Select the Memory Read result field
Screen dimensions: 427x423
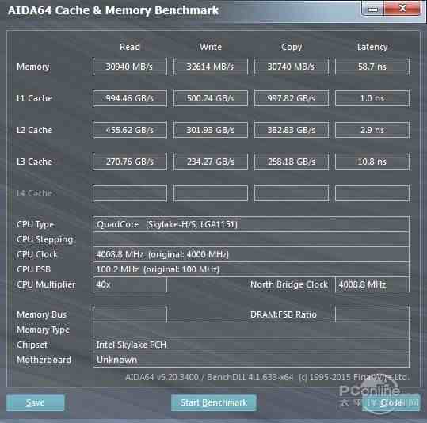pos(130,67)
